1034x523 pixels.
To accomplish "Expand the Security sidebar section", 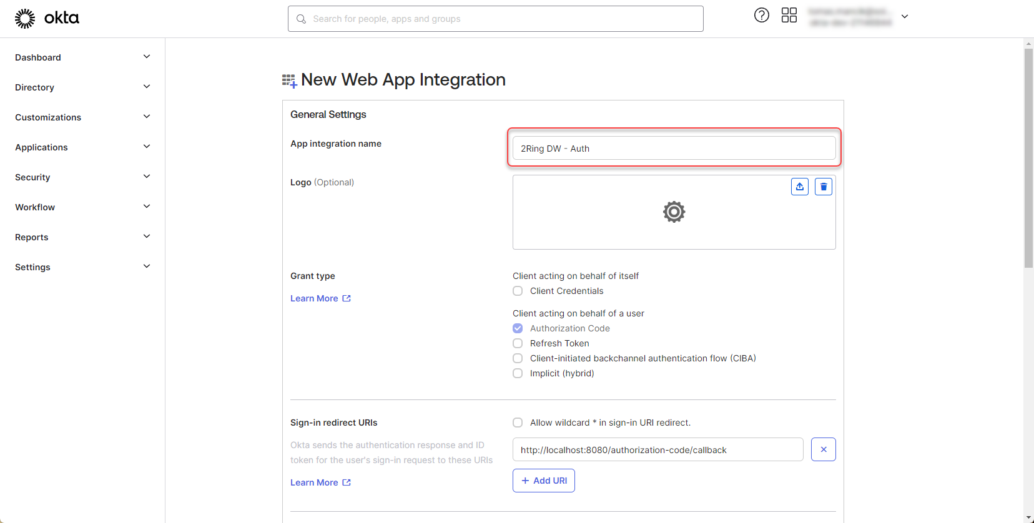I will 146,177.
